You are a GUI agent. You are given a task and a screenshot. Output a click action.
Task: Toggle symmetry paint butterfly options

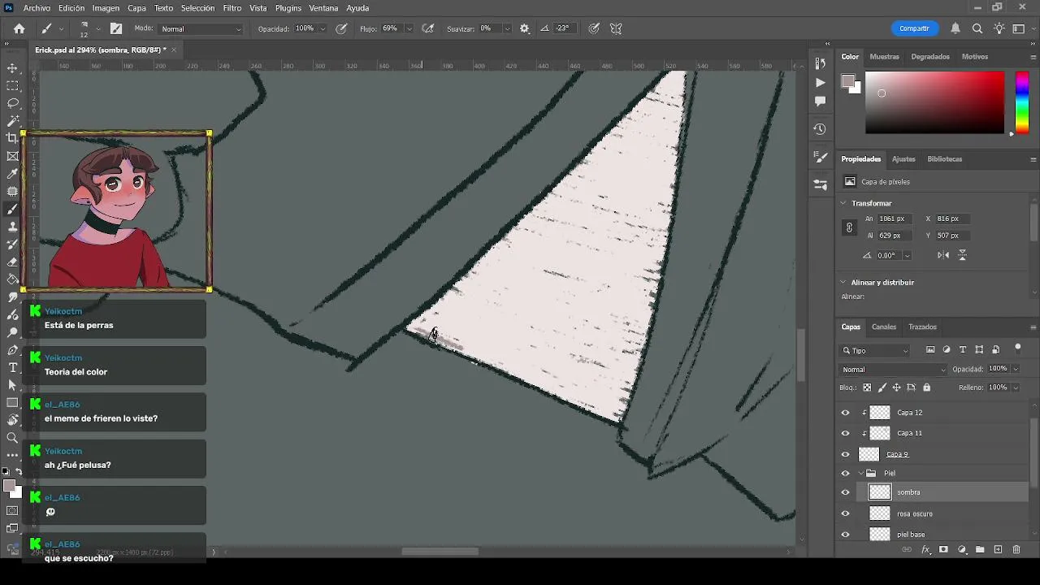(x=616, y=28)
